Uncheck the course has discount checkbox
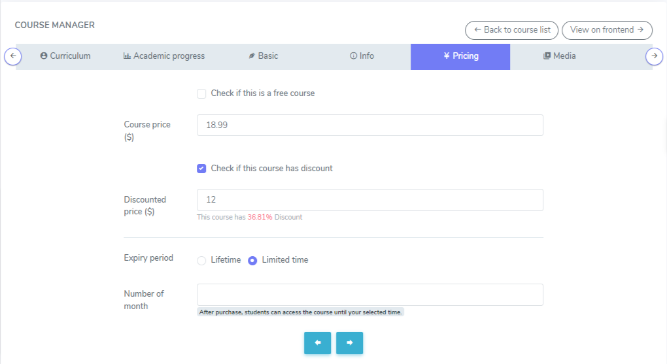 (201, 169)
